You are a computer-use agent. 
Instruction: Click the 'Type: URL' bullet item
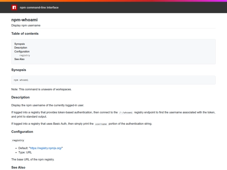click(25, 152)
